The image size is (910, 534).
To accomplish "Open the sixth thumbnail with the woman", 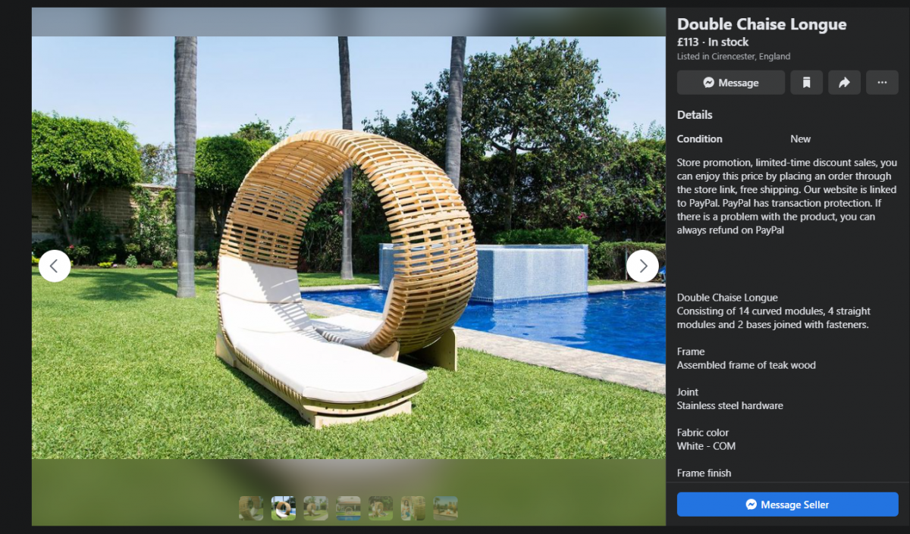I will (x=413, y=508).
